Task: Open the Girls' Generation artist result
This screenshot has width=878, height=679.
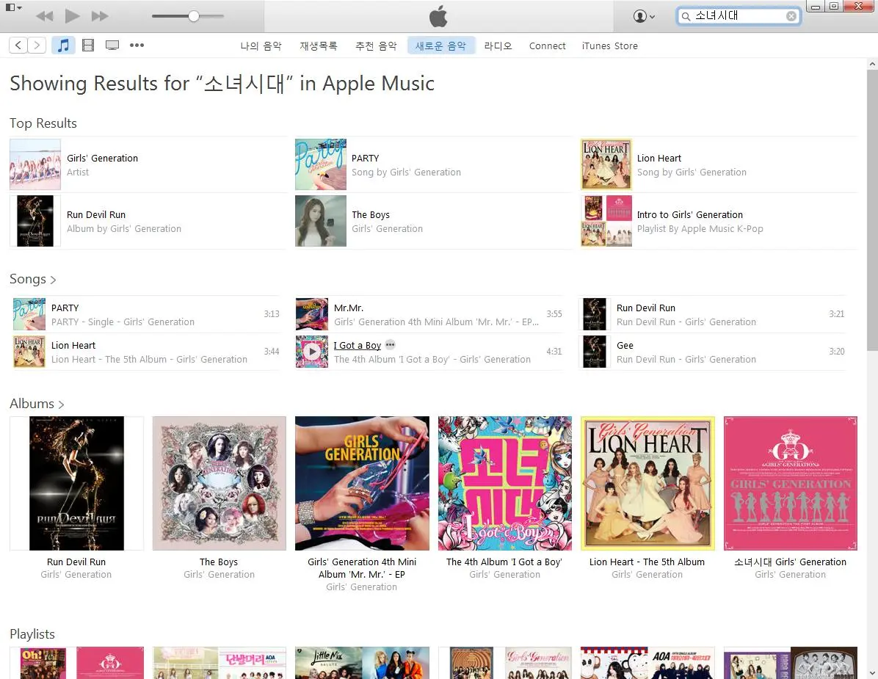Action: click(148, 164)
